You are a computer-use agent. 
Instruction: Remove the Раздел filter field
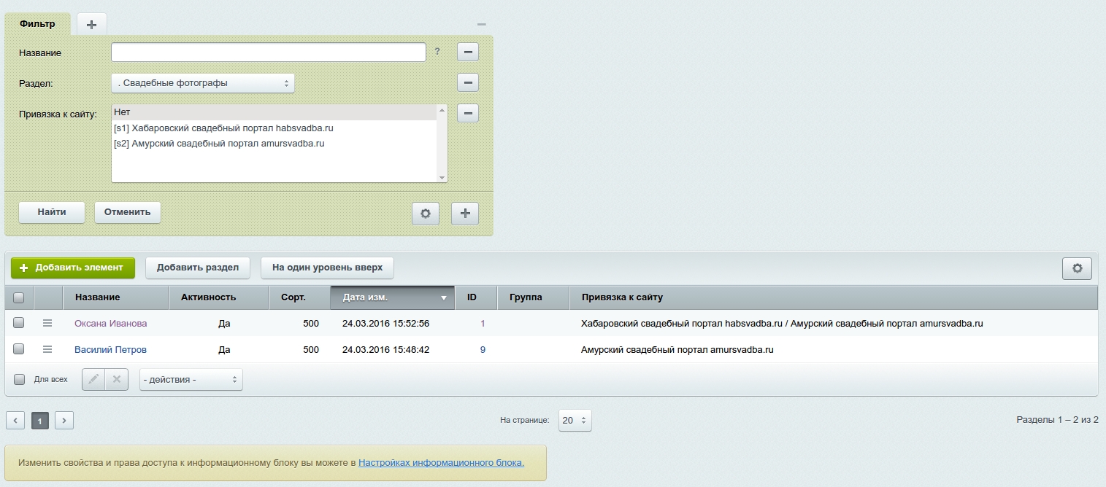click(468, 82)
